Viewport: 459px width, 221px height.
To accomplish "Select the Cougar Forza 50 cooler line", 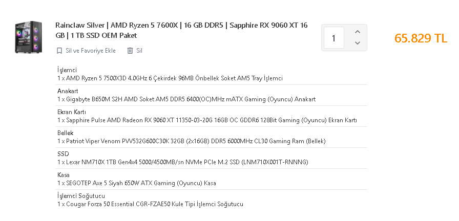I will click(151, 204).
